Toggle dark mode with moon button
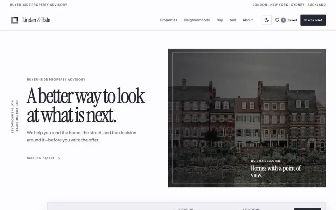 tap(267, 20)
